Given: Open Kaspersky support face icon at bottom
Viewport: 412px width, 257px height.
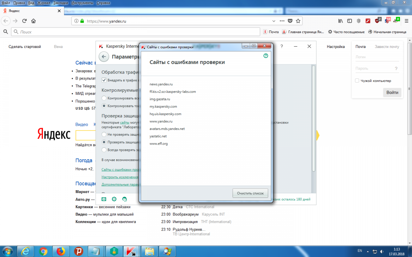Looking at the screenshot, I should pos(125,199).
